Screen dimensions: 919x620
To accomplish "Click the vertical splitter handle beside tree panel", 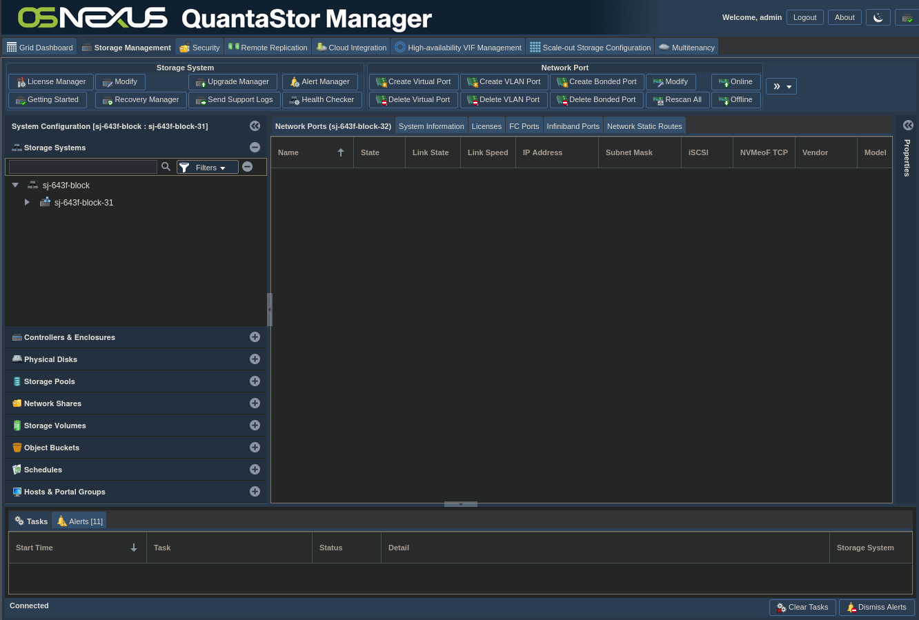I will 269,310.
